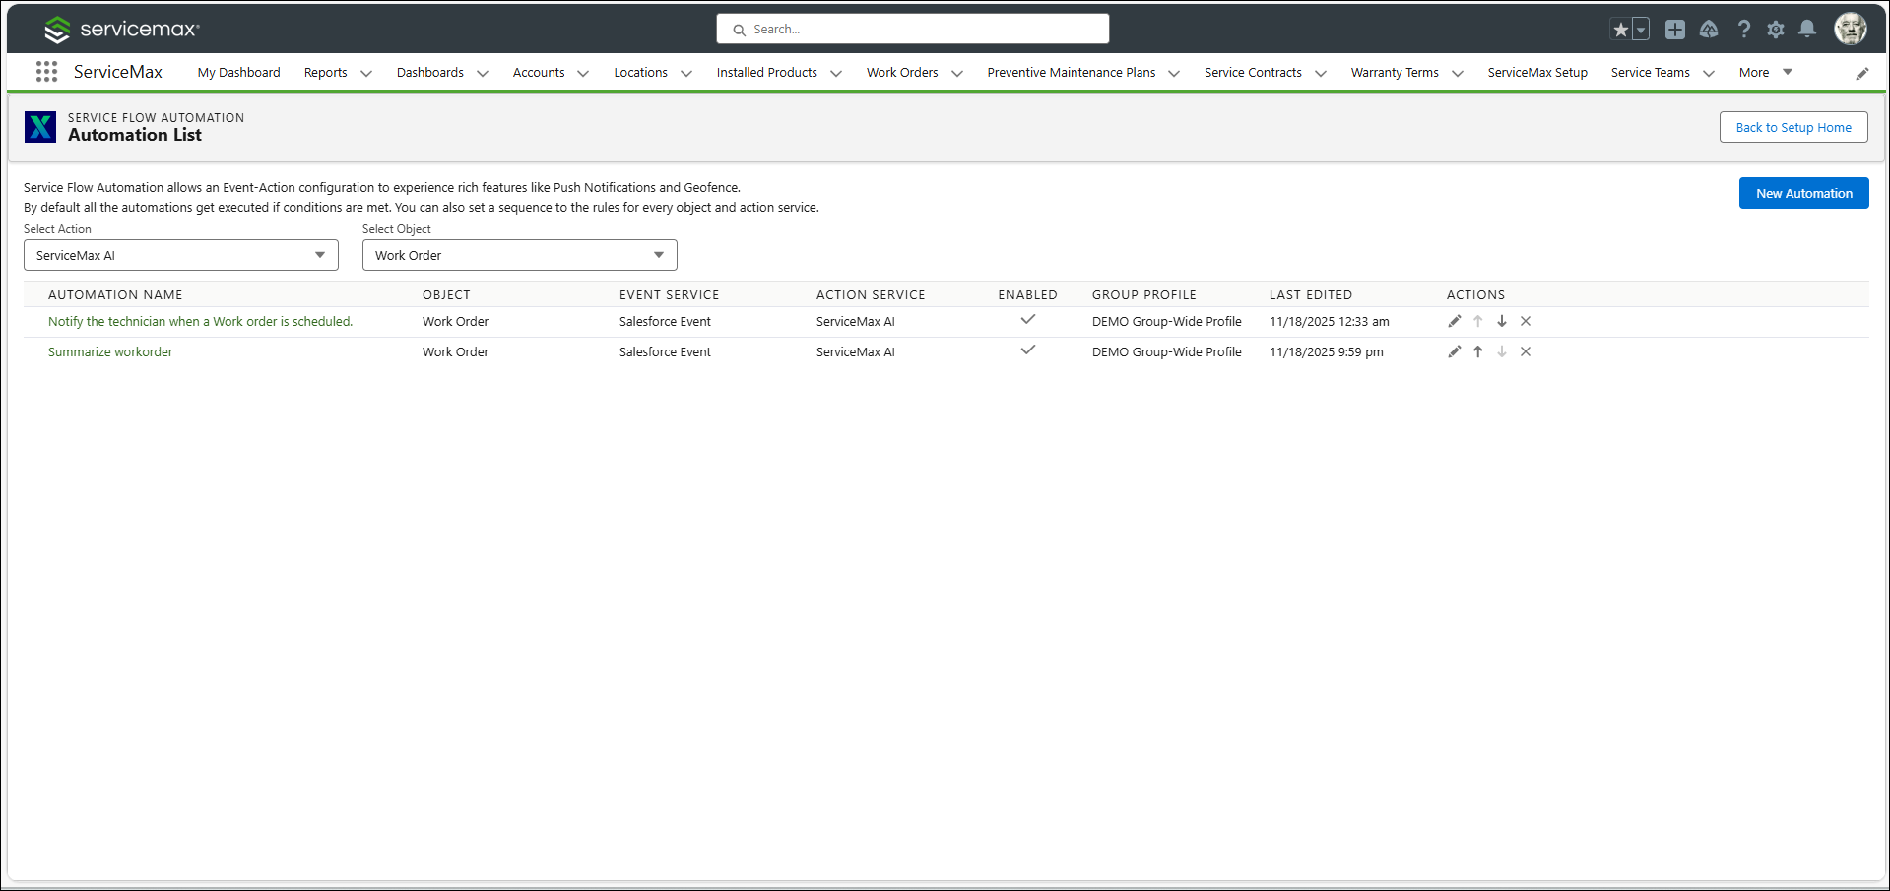Image resolution: width=1890 pixels, height=891 pixels.
Task: Open the Notifications bell icon
Action: pyautogui.click(x=1807, y=30)
